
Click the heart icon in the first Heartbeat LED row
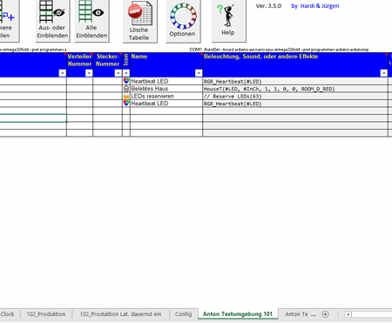126,81
